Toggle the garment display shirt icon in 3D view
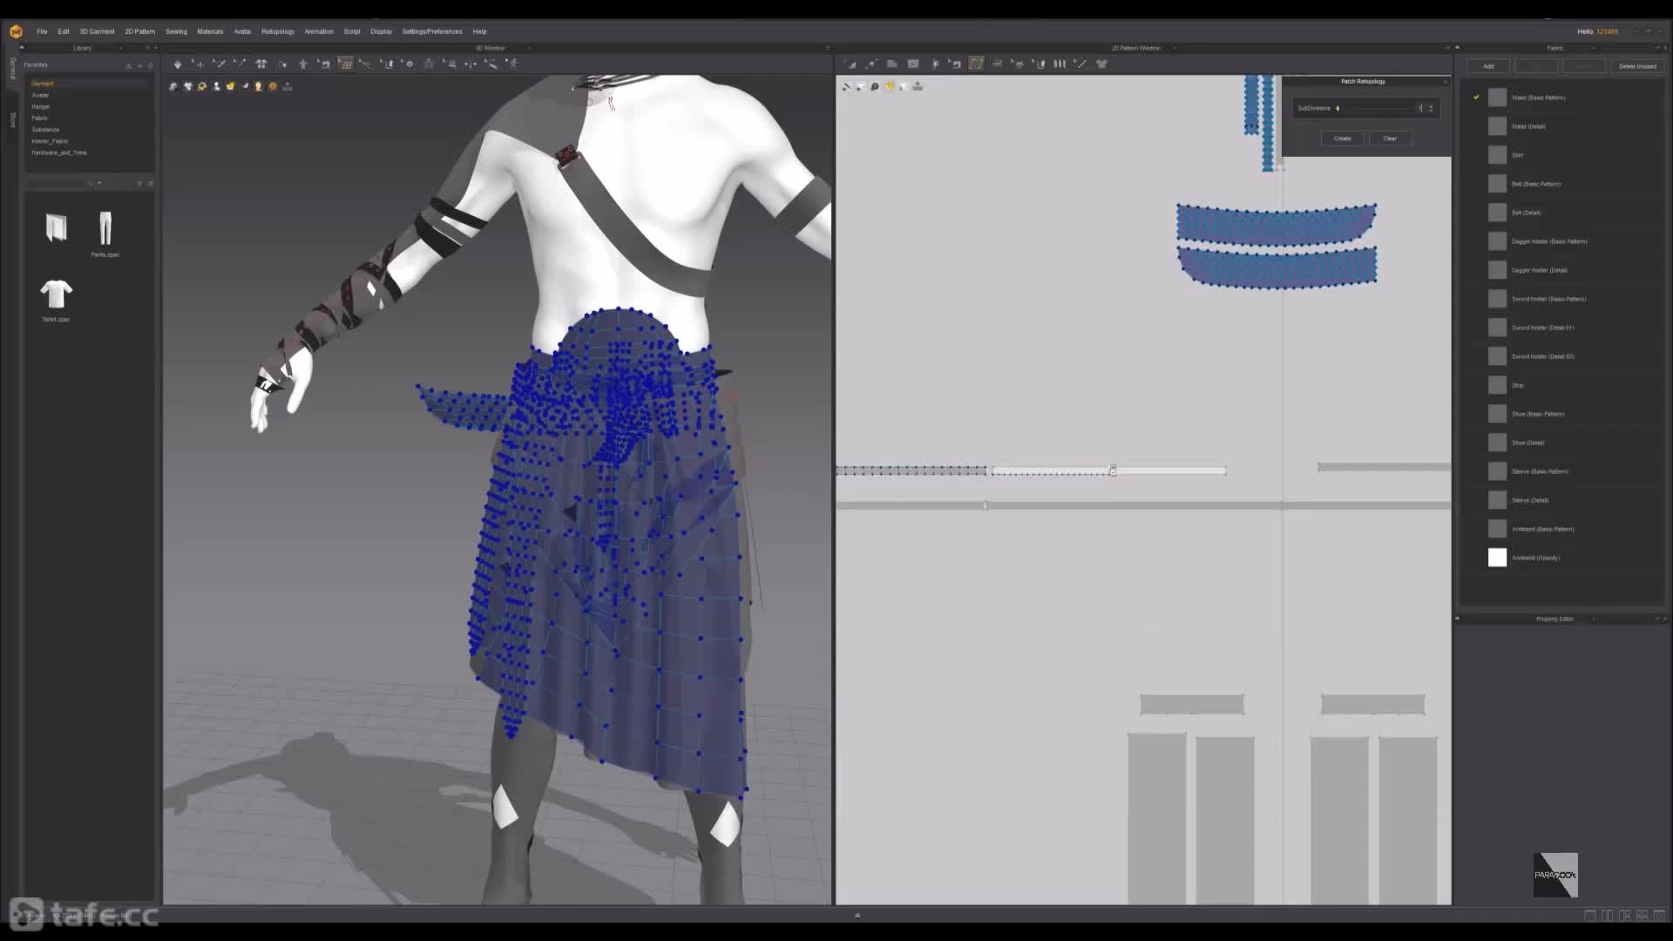1673x941 pixels. pos(187,86)
